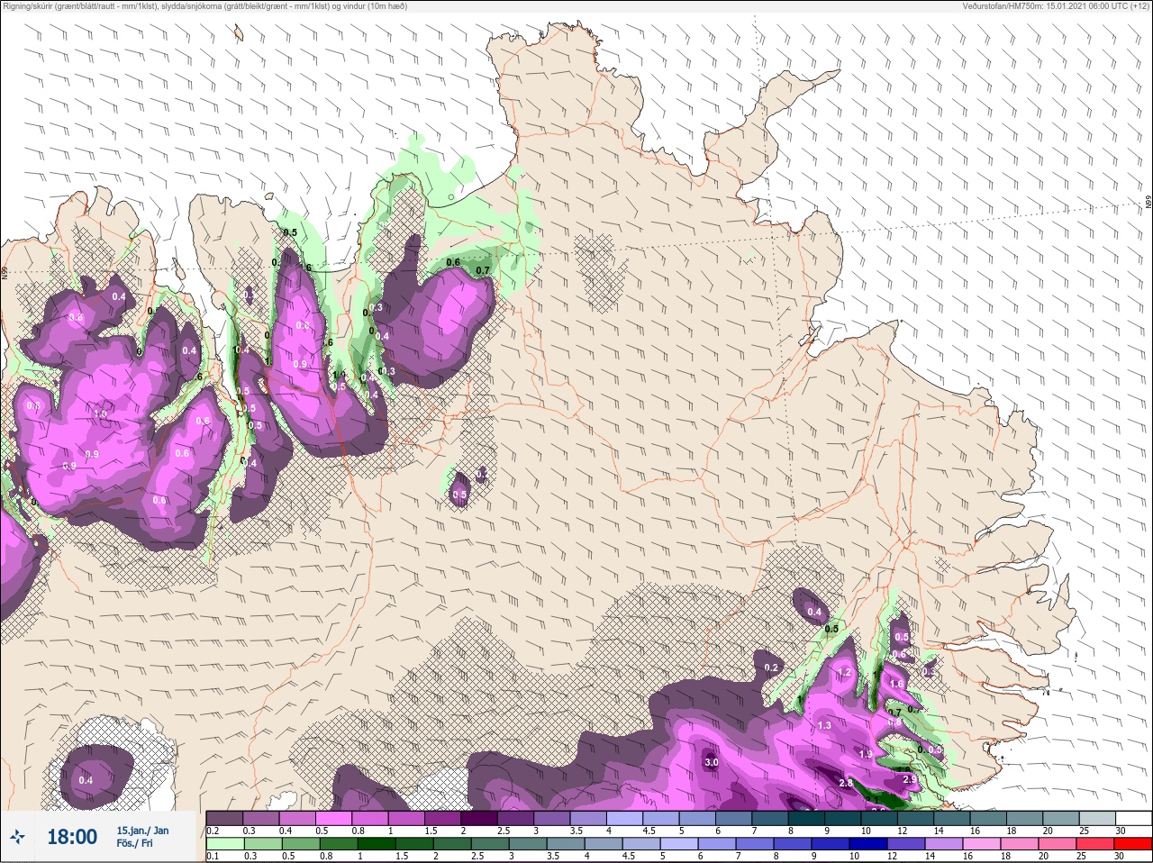Click the date text '15.jan./ Jan'
The height and width of the screenshot is (863, 1153).
[142, 830]
